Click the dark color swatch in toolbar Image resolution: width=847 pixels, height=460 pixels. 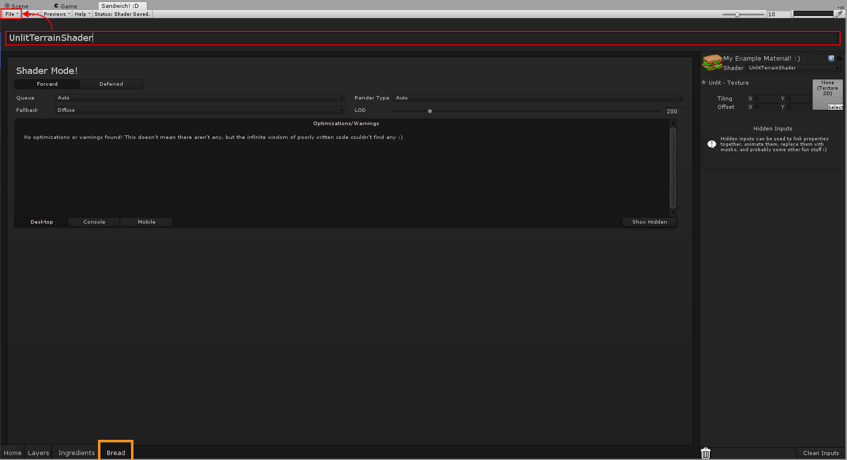tap(814, 14)
